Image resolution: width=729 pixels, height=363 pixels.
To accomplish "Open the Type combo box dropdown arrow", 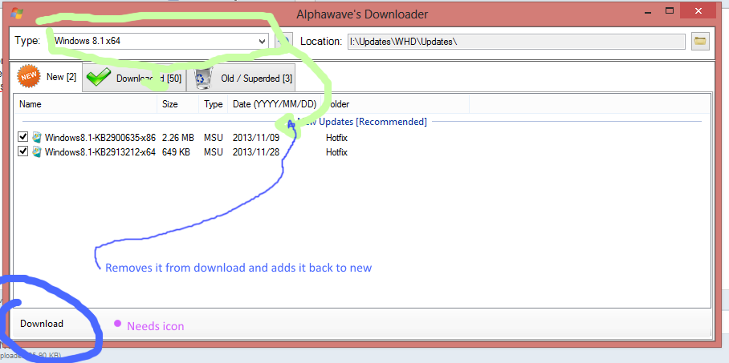I will [262, 42].
